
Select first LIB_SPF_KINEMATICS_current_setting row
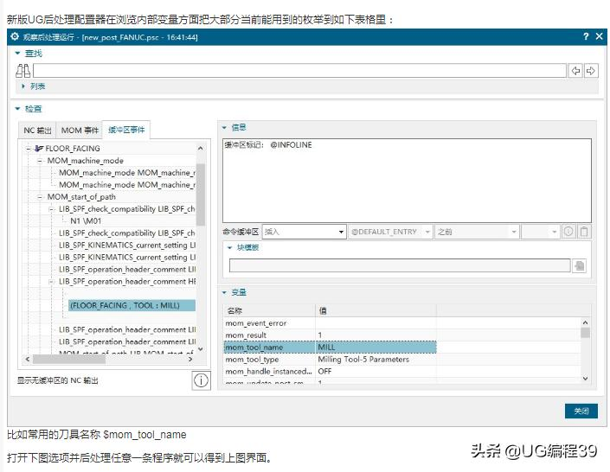(x=127, y=245)
